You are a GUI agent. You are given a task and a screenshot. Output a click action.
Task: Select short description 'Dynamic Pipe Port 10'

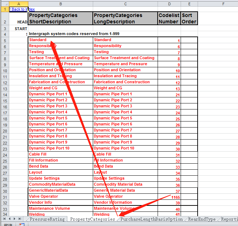61,148
